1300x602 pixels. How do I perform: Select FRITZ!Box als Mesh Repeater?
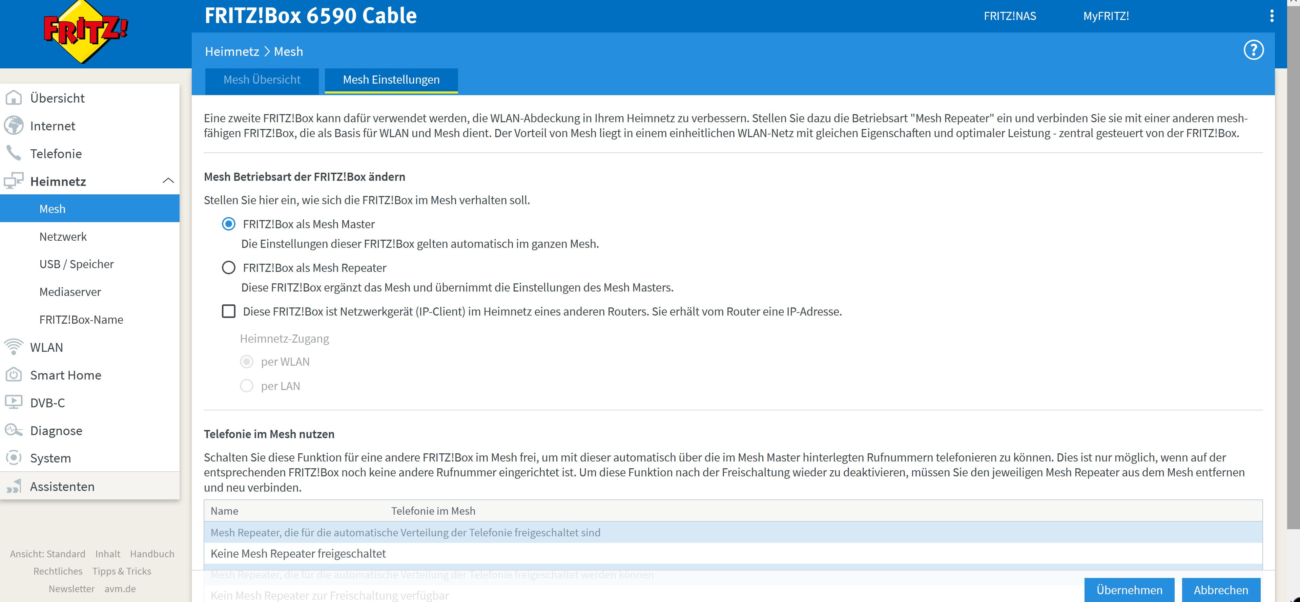229,268
